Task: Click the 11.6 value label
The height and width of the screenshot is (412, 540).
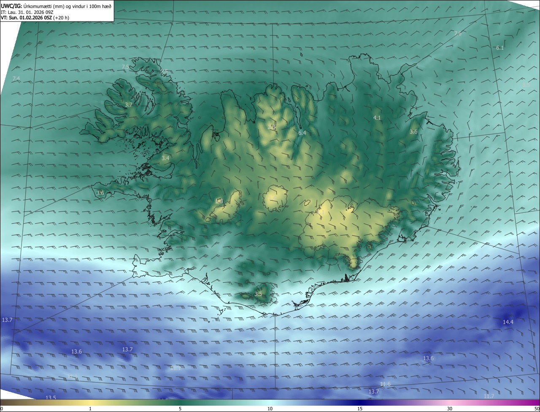Action: [385, 384]
